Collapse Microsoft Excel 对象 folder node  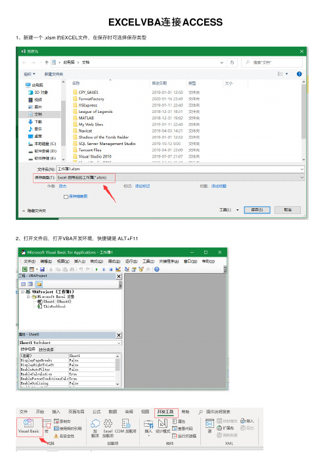point(28,297)
